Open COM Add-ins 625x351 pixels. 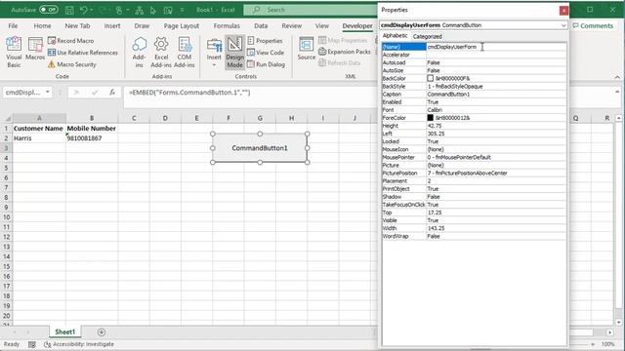(x=185, y=52)
